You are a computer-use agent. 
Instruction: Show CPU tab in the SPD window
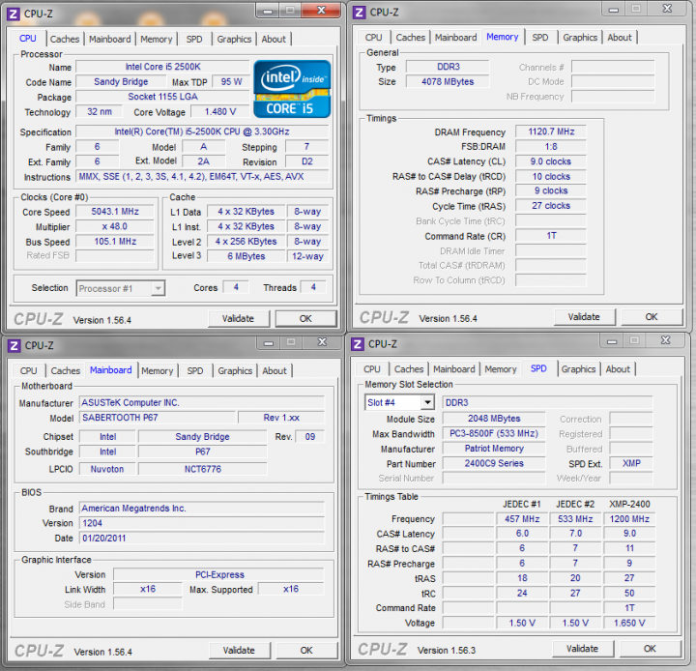(372, 369)
